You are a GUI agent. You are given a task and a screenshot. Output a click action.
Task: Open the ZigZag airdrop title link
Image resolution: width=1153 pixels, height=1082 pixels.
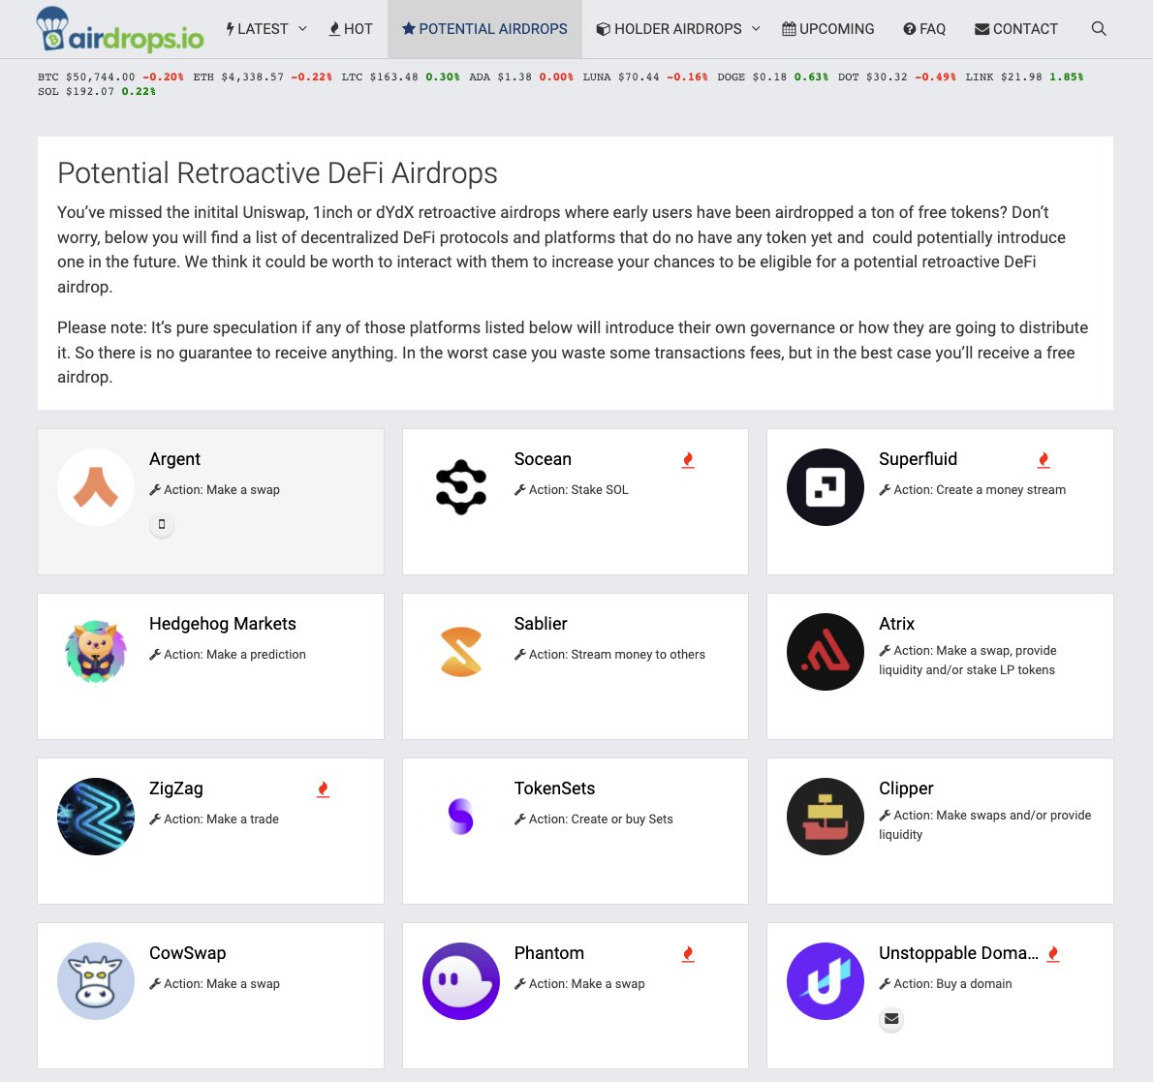point(175,788)
